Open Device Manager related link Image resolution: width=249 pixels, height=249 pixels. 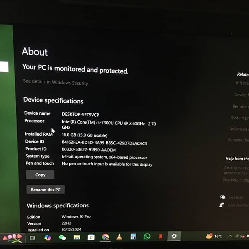pyautogui.click(x=242, y=95)
